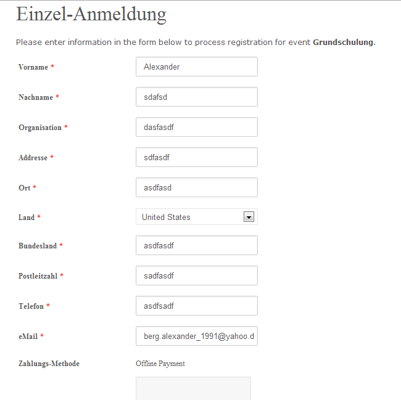Click the Bundesland text field
Screen dimensions: 401x400
[197, 245]
